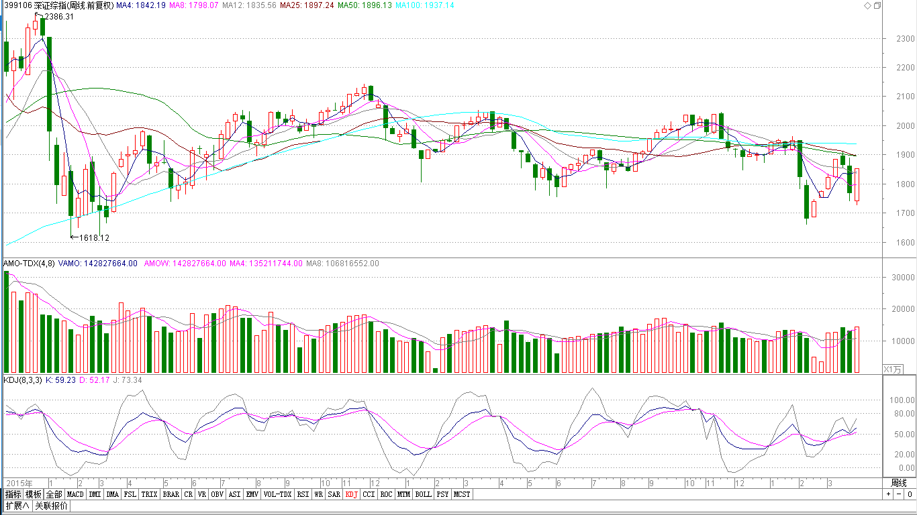Click the 2015年 date axis label

(x=21, y=483)
